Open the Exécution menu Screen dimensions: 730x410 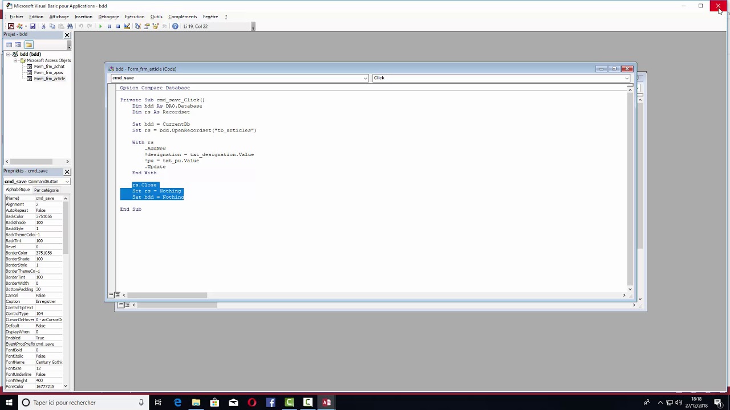(x=135, y=17)
